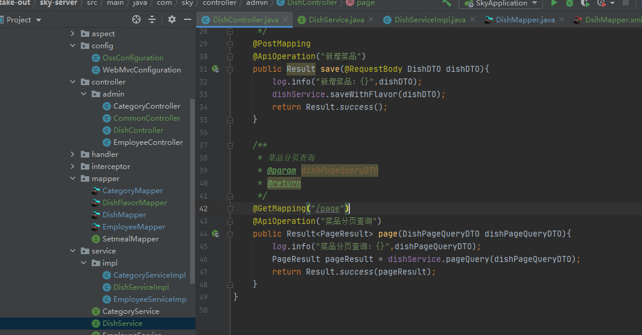Switch to the DishService.java tab
Screen dimensions: 642x335
pyautogui.click(x=336, y=20)
